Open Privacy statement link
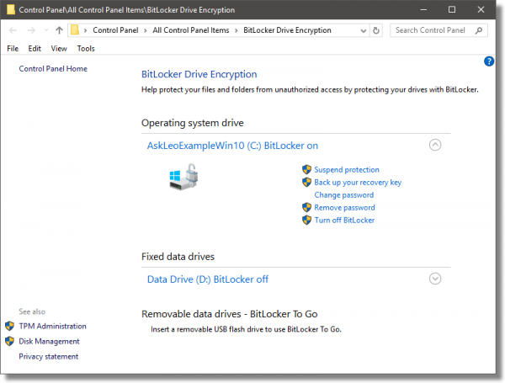505x383 pixels. pyautogui.click(x=48, y=356)
